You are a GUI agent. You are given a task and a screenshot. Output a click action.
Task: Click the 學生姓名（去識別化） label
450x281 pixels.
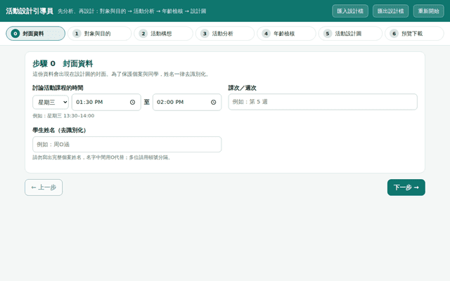coord(59,131)
